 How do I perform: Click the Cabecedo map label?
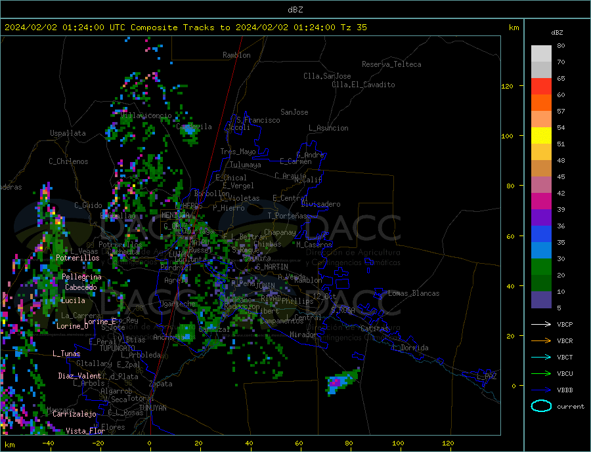[81, 287]
